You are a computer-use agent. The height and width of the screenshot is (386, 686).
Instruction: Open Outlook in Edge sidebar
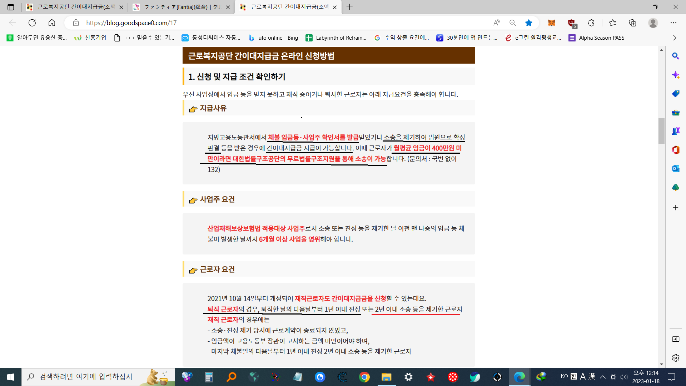click(675, 168)
